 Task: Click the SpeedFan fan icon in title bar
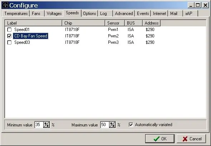5,5
